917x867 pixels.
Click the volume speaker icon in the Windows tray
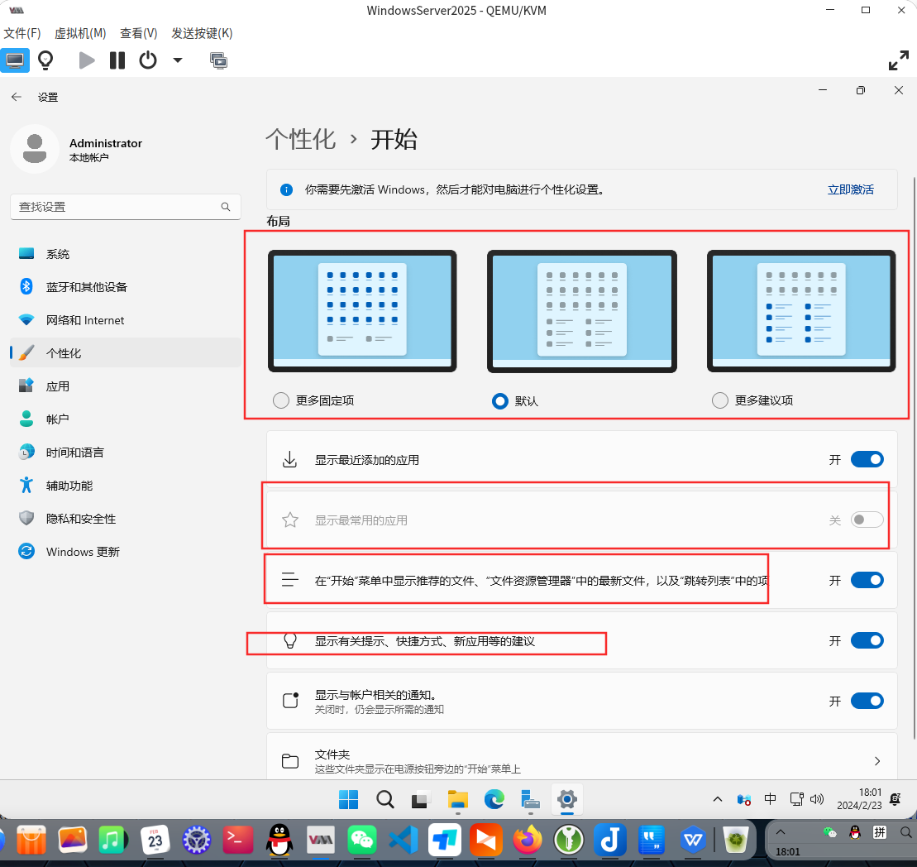pos(816,799)
